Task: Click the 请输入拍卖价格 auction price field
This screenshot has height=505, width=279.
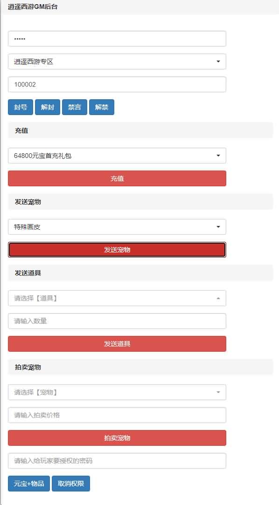Action: pyautogui.click(x=117, y=415)
